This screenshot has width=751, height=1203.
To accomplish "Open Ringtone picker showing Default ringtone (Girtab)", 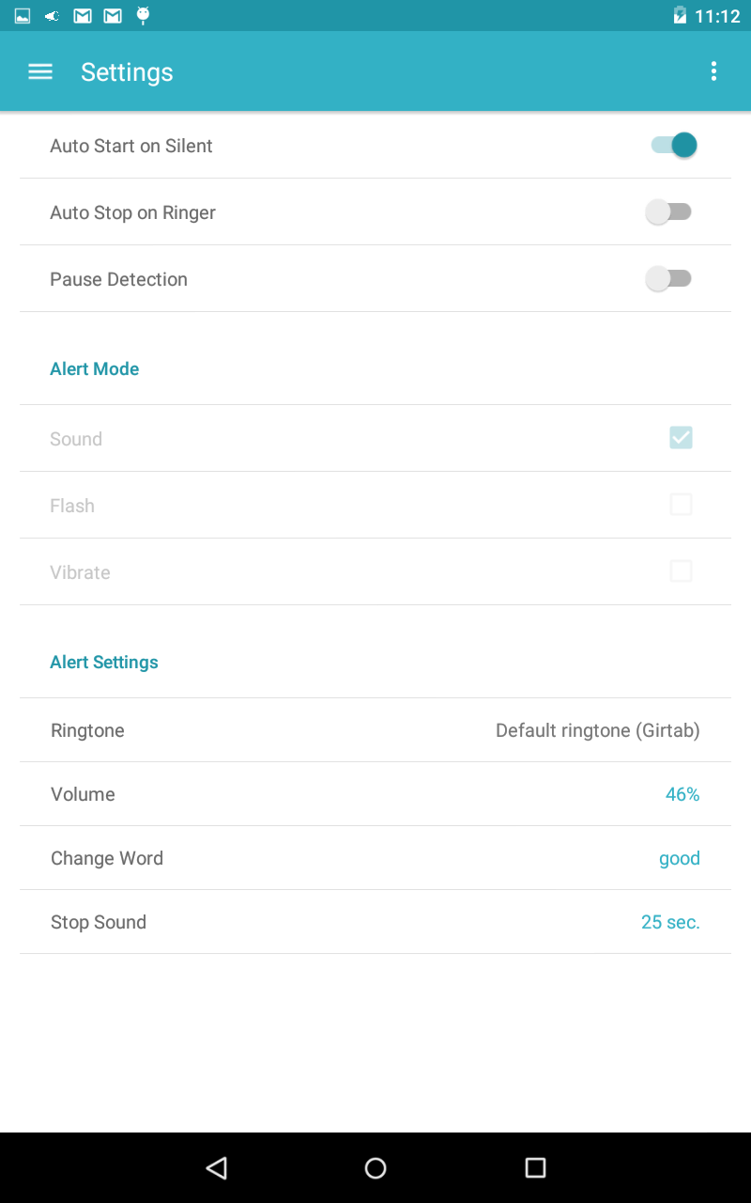I will [375, 730].
